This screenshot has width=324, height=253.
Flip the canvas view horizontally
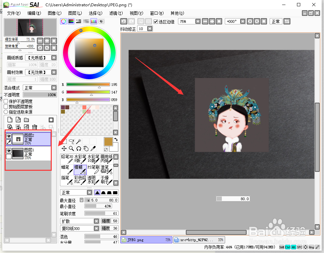coord(287,21)
